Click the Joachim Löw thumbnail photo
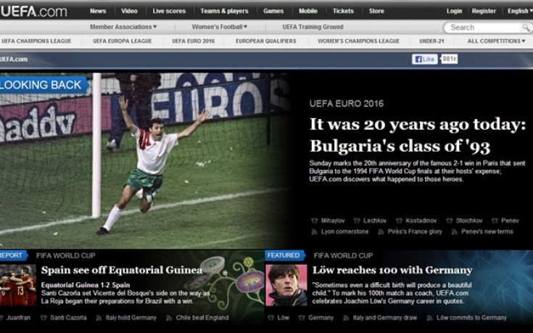The image size is (533, 333). (x=286, y=285)
